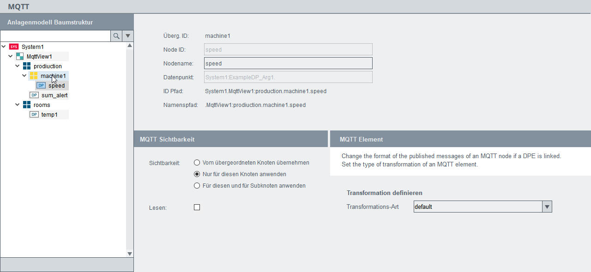Click the yellow machine1 node icon
This screenshot has width=591, height=272.
(34, 76)
